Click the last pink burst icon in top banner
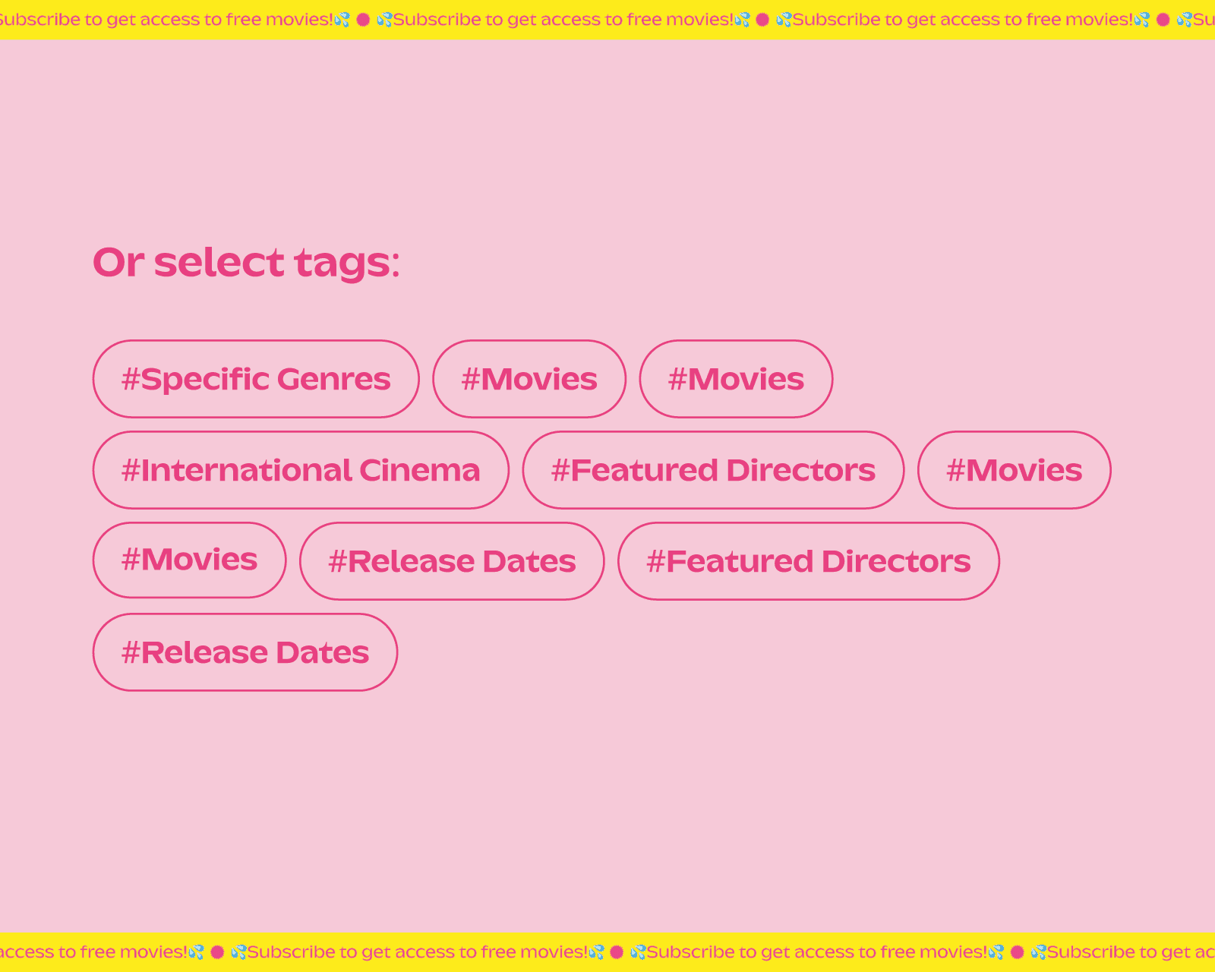 (1163, 20)
